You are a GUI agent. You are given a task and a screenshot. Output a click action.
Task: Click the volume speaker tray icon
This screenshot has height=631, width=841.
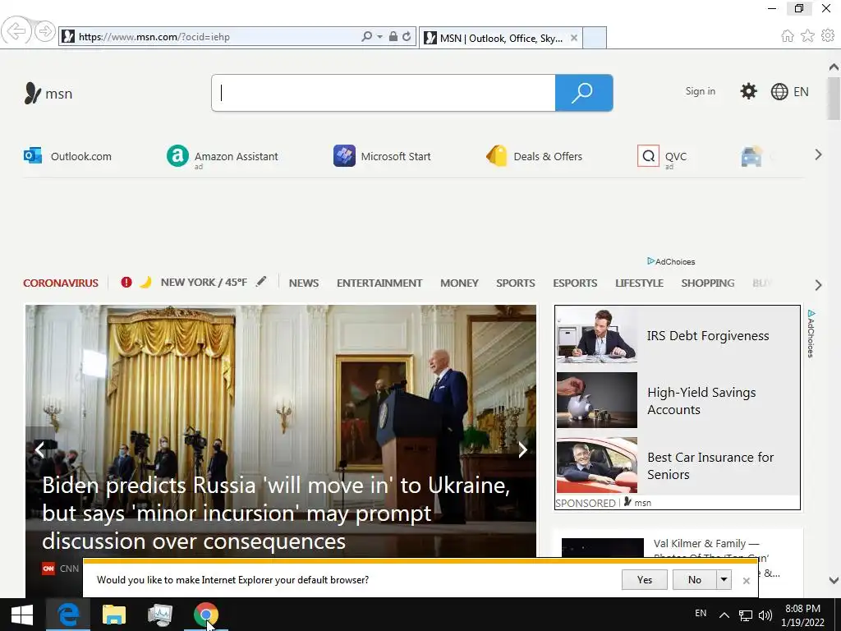point(765,615)
